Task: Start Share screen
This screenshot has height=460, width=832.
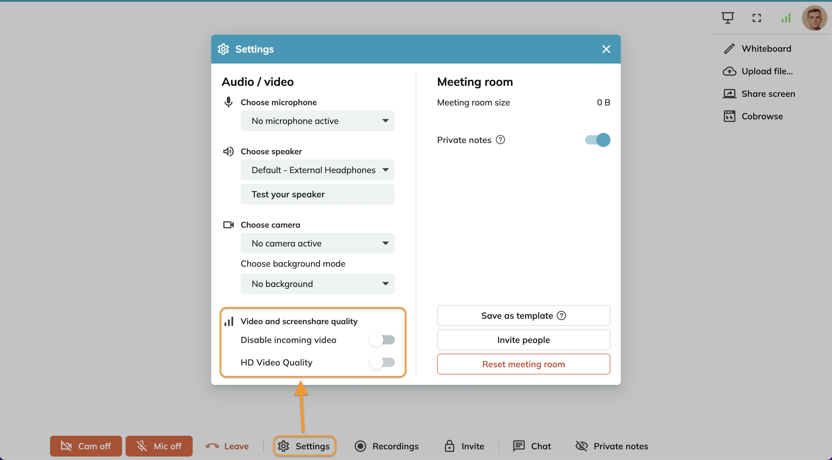Action: click(x=759, y=94)
